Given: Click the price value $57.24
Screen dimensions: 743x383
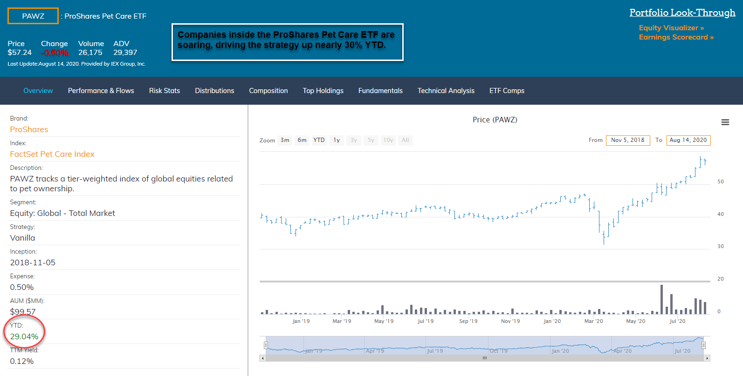Looking at the screenshot, I should [x=20, y=53].
